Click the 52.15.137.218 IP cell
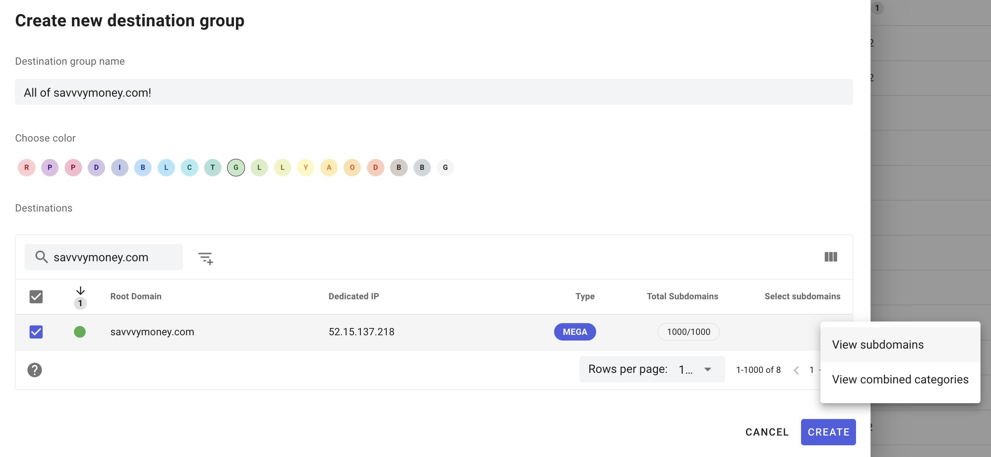Screen dimensions: 991x457 [361, 332]
